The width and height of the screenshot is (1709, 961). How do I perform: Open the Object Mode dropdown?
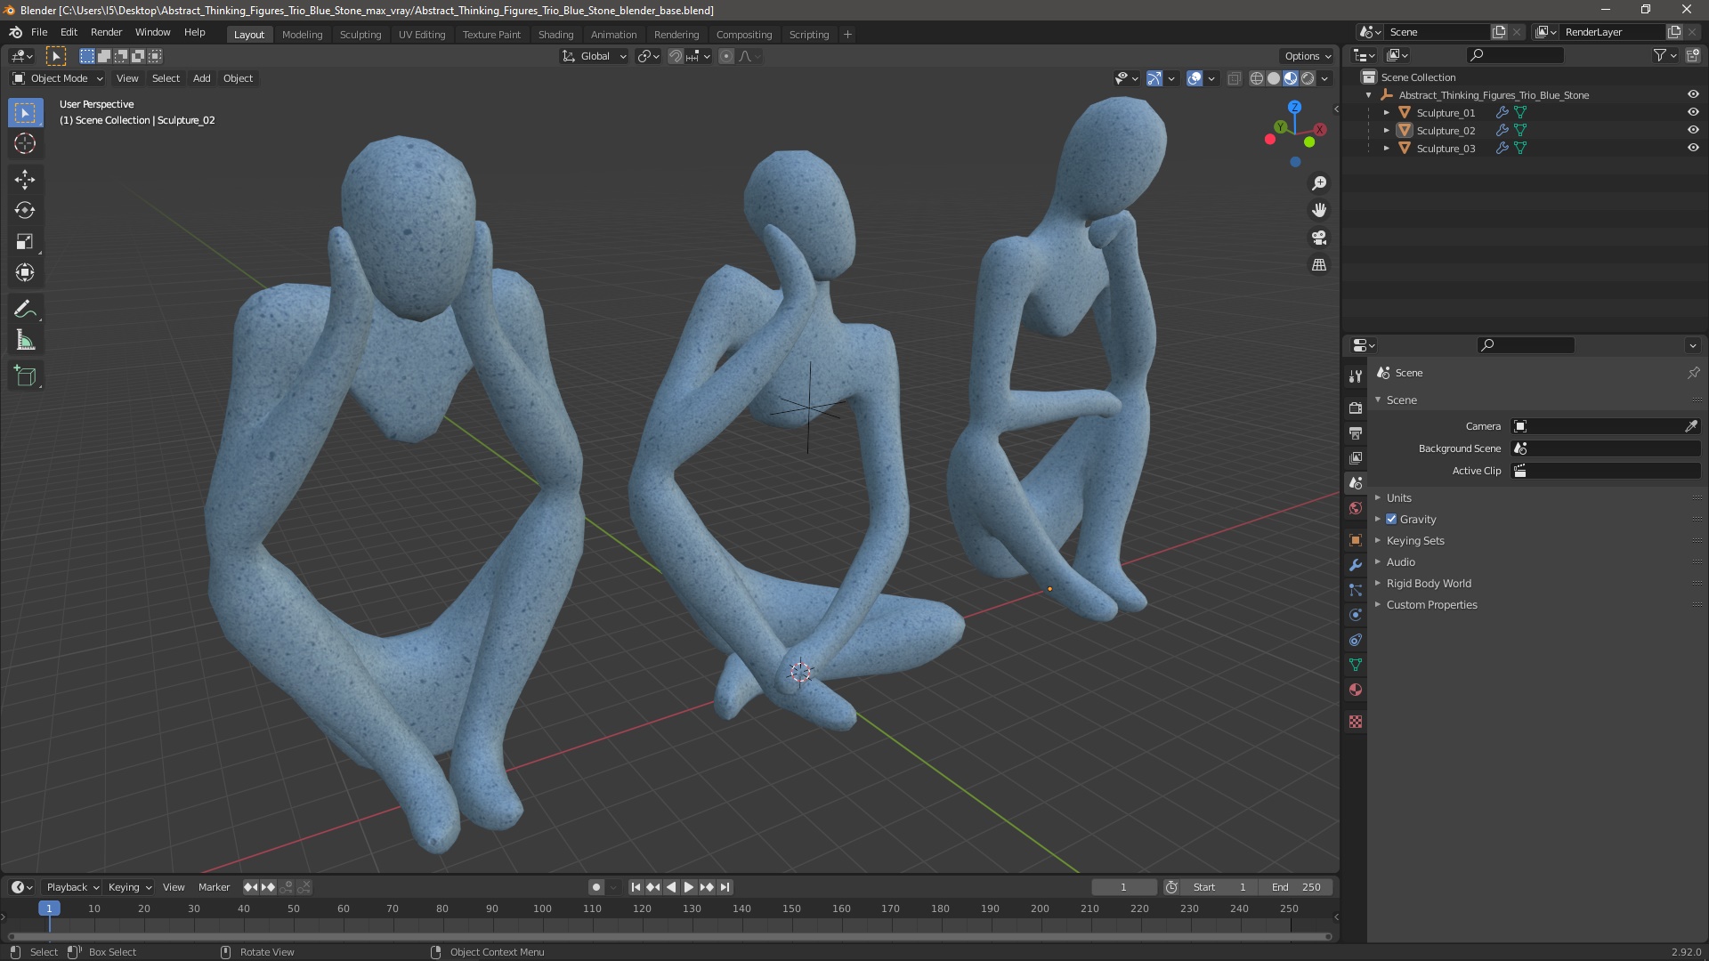[x=59, y=78]
